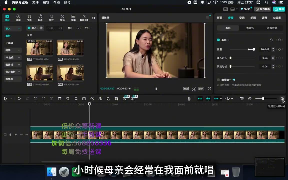Expand the 官方素材 sidebar dropdown
288x180 pixels.
[x=13, y=72]
